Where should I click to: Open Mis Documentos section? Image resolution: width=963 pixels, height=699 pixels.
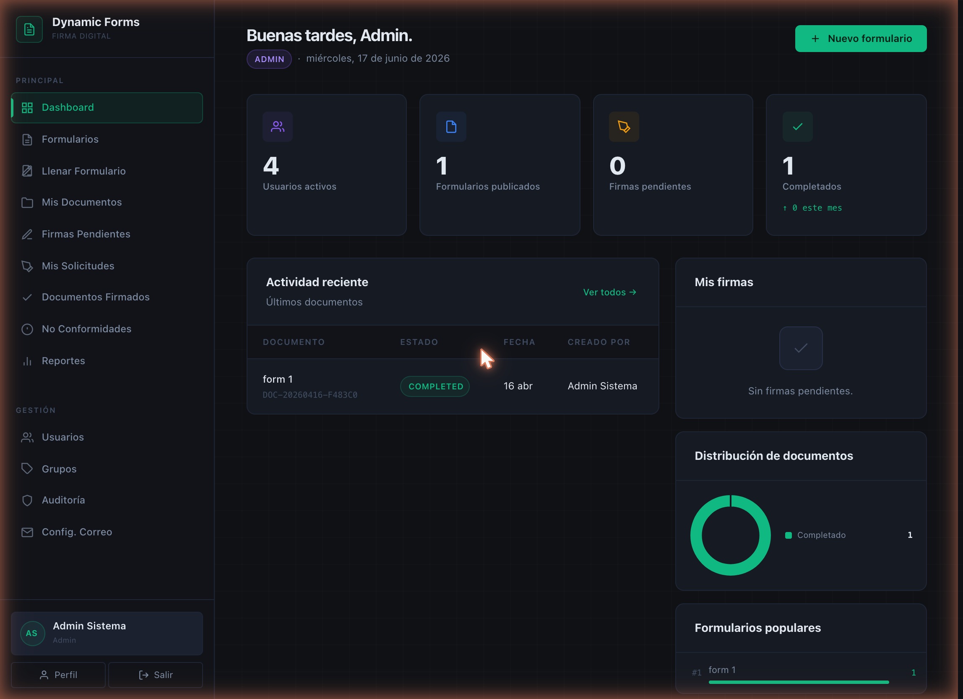tap(107, 203)
